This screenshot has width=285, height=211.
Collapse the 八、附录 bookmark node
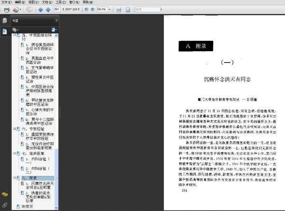(14, 178)
